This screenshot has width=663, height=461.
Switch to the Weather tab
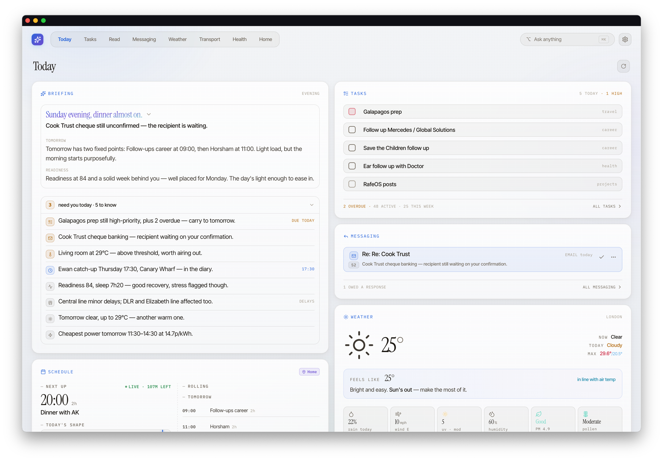pyautogui.click(x=177, y=39)
